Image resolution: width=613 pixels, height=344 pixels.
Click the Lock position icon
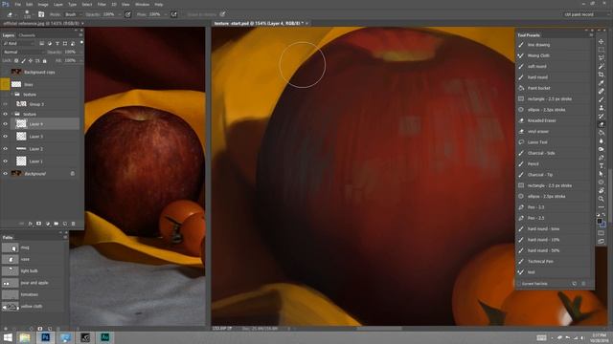pos(31,61)
